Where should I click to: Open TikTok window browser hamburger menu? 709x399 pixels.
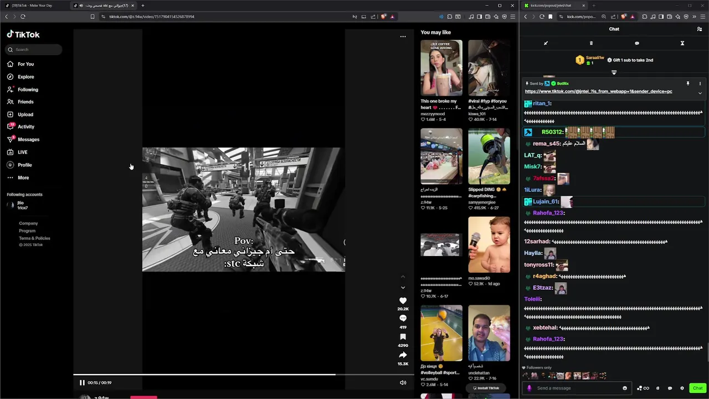point(512,17)
